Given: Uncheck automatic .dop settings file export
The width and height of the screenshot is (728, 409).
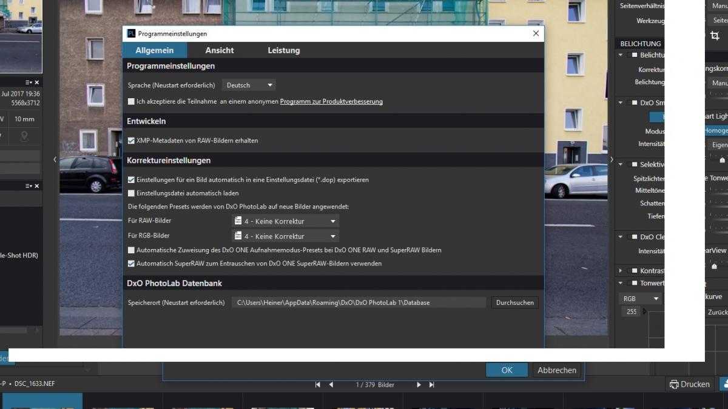Looking at the screenshot, I should click(131, 180).
